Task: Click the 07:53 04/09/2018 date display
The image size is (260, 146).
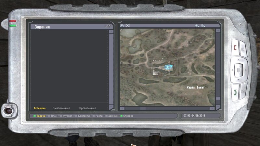Action: pos(194,116)
